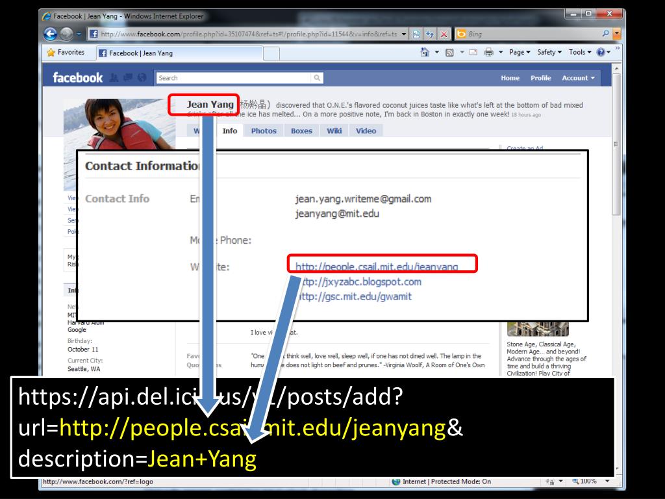Viewport: 665px width, 499px height.
Task: Click the page vertical scrollbar thumb
Action: [x=616, y=144]
